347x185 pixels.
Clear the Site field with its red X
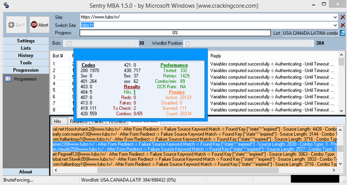[343, 17]
